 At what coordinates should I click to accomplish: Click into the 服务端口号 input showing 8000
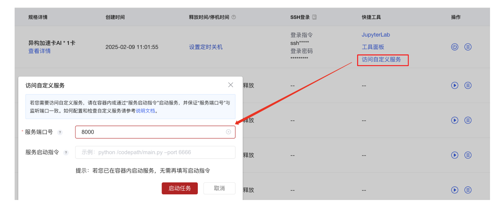[x=150, y=132]
